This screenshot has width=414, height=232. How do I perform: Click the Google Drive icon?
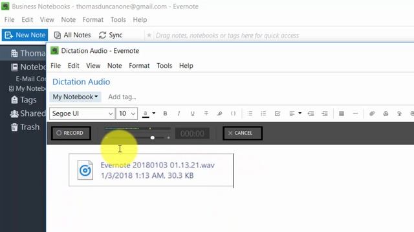[386, 113]
